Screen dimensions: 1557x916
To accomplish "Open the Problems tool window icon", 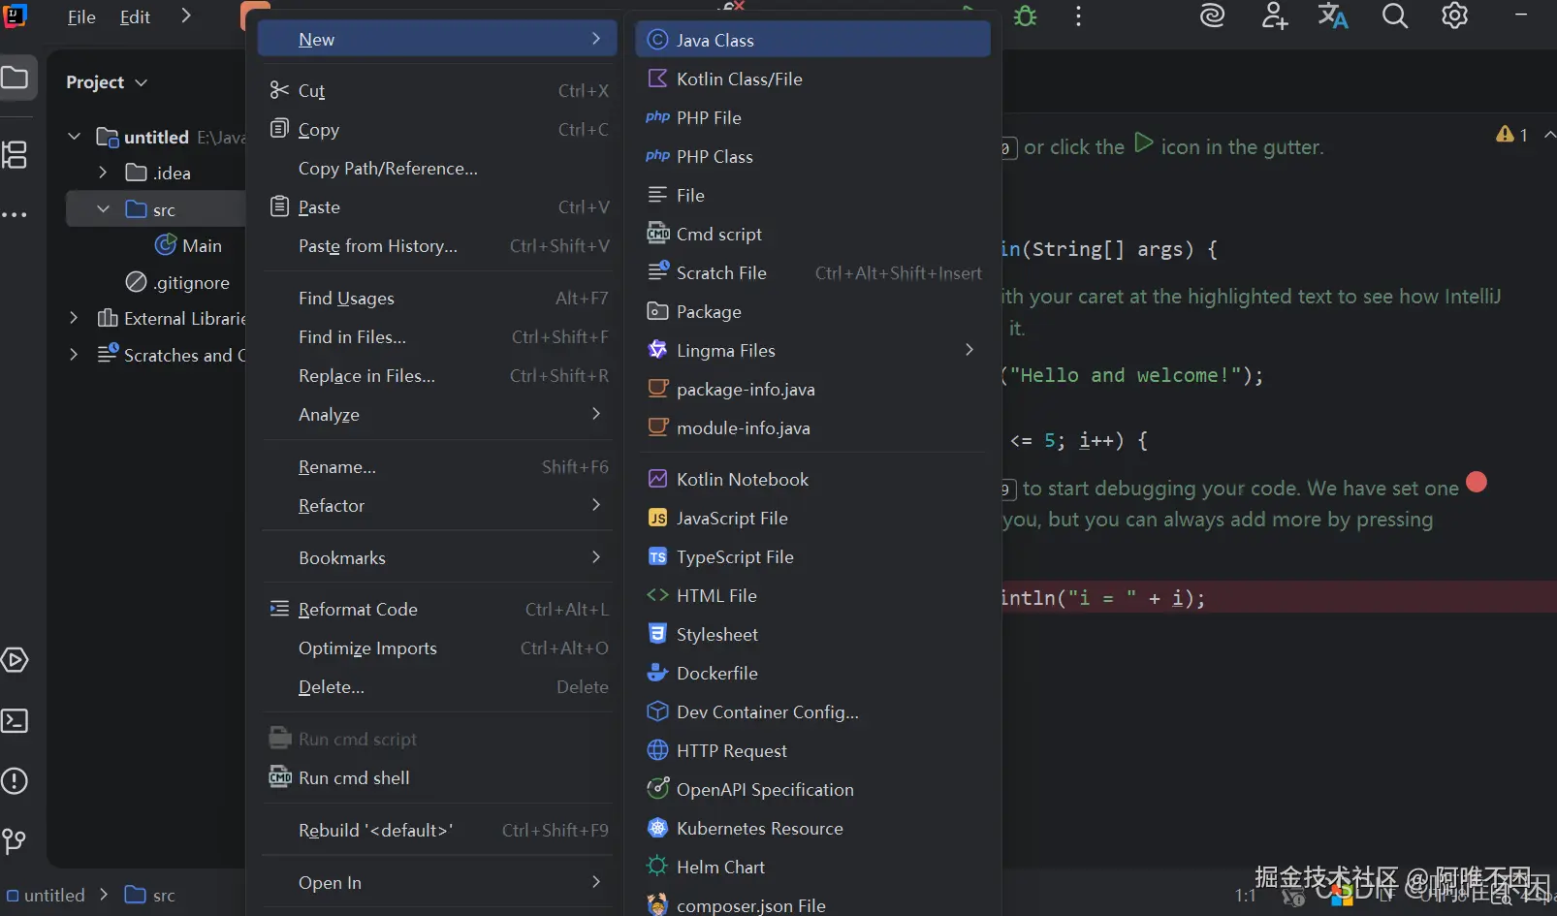I will coord(16,781).
